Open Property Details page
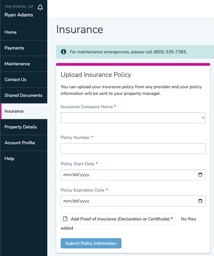Screen dimensions: 214x256 pyautogui.click(x=24, y=127)
